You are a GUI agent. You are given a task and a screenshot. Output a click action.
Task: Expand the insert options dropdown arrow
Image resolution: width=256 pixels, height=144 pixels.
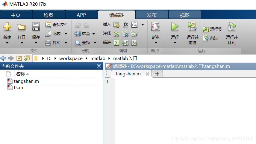click(143, 25)
